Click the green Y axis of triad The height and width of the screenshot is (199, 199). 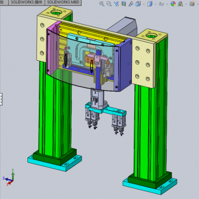pos(13,174)
